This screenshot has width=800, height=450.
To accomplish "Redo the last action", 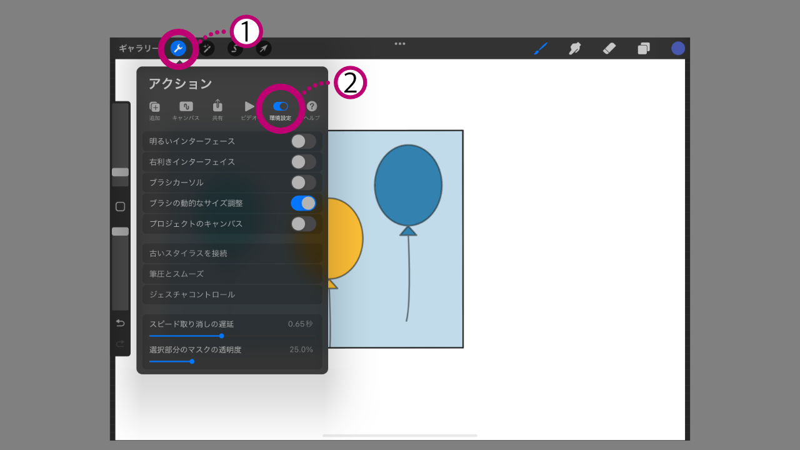I will pos(120,344).
